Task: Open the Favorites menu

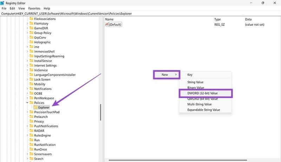Action: pos(34,8)
